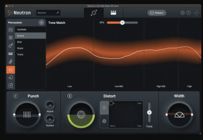Click the Punch dial right handle

point(40,115)
